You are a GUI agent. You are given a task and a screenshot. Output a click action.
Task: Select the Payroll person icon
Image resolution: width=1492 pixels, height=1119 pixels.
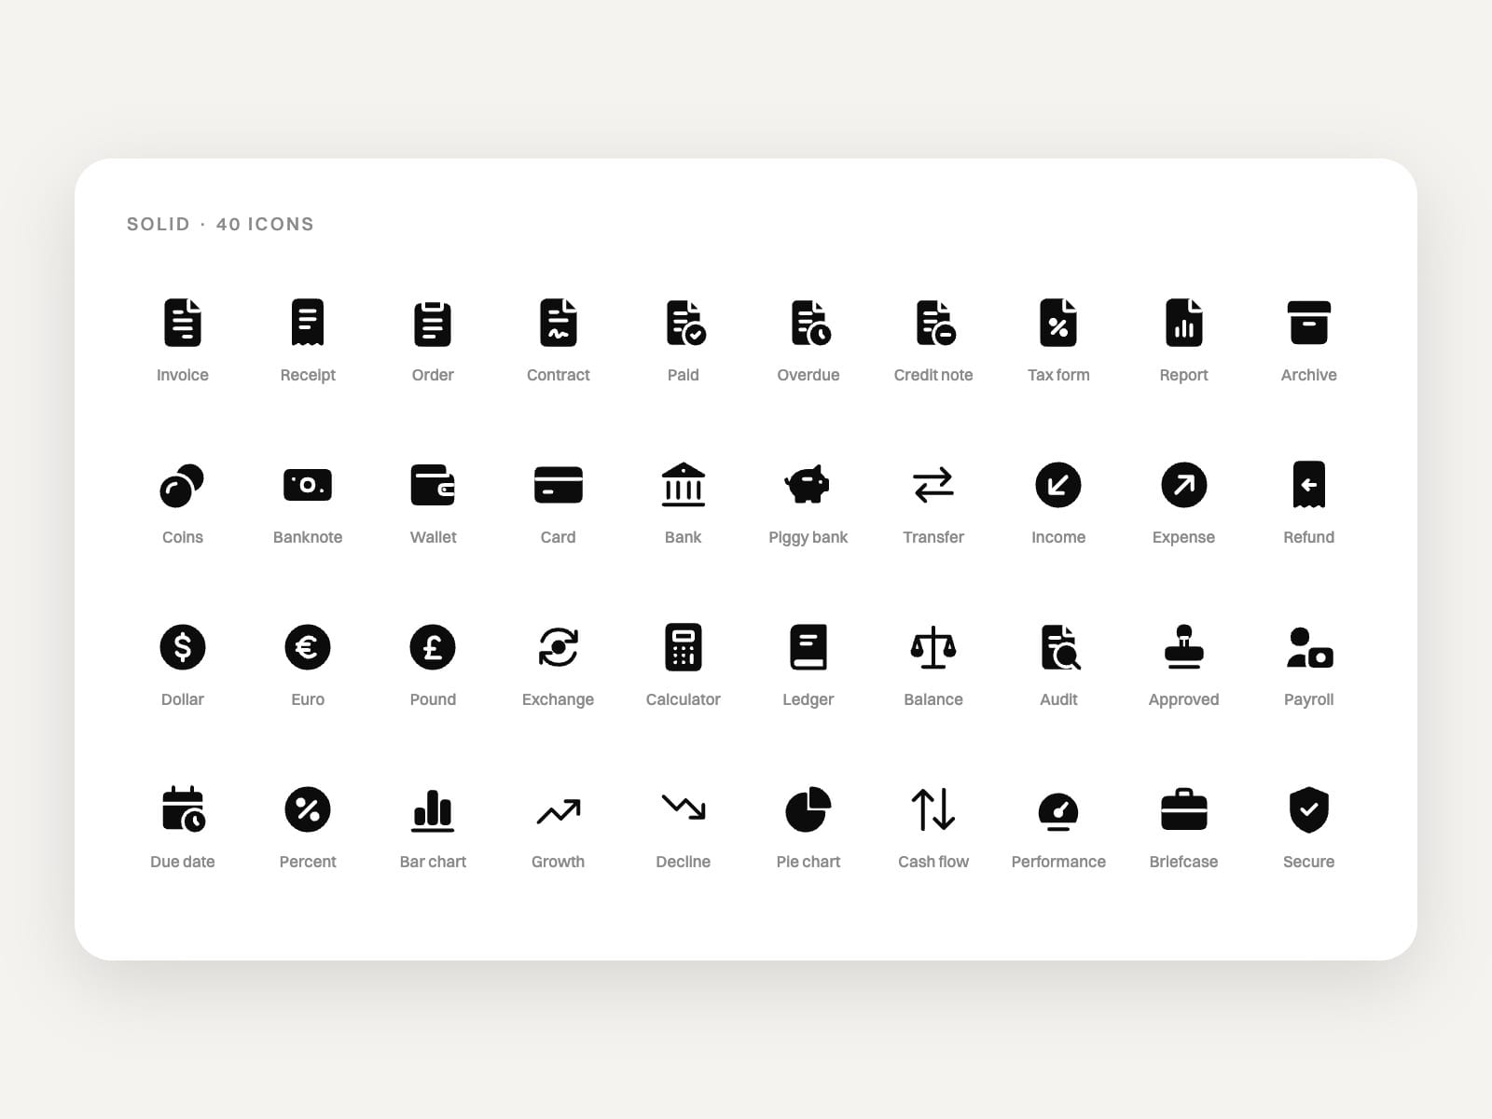pyautogui.click(x=1309, y=647)
